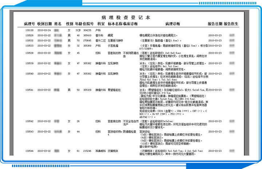Select the 性别 column header

pos(69,24)
